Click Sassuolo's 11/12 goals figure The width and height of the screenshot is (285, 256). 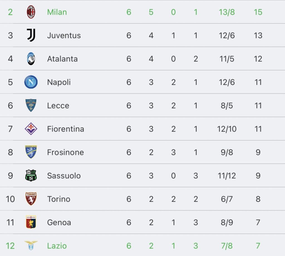pos(227,176)
